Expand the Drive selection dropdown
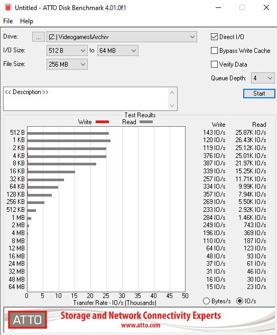 [x=122, y=37]
